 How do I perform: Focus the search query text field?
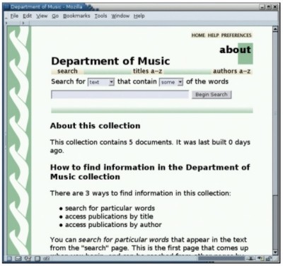[x=120, y=95]
